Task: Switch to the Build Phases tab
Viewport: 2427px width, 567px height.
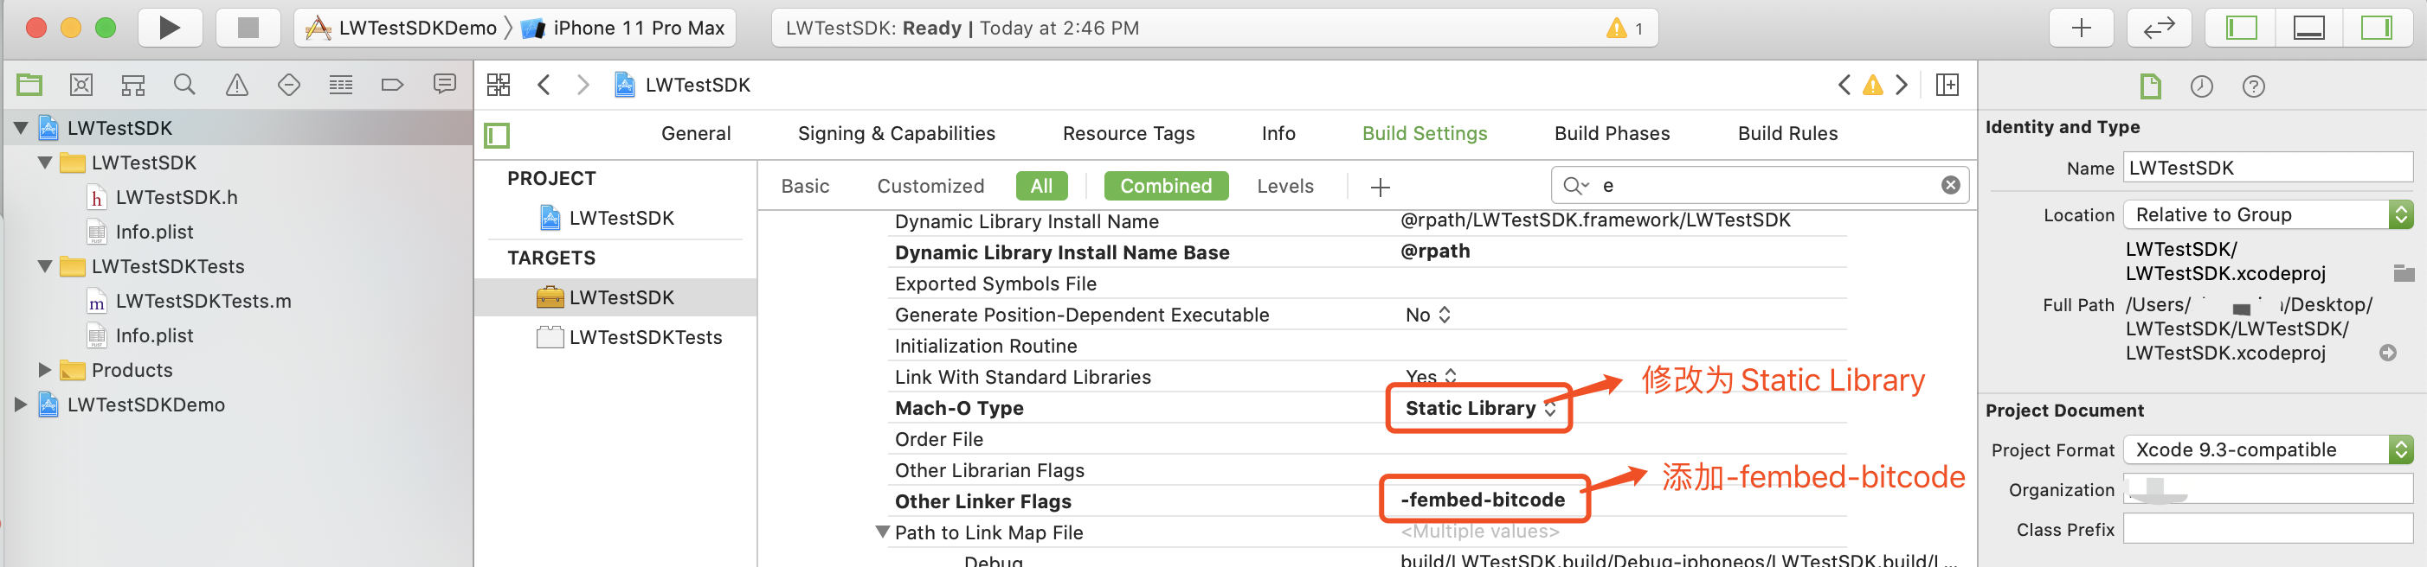Action: [1611, 133]
